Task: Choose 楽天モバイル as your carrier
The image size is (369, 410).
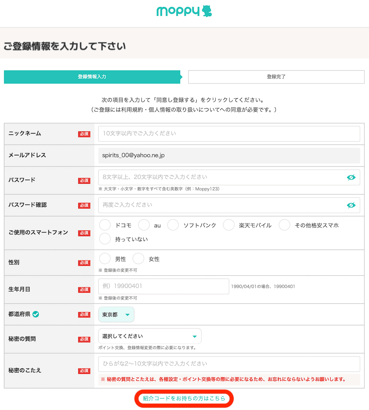Action: pos(229,225)
